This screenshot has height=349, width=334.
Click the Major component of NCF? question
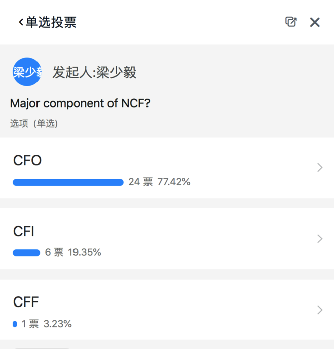click(80, 103)
